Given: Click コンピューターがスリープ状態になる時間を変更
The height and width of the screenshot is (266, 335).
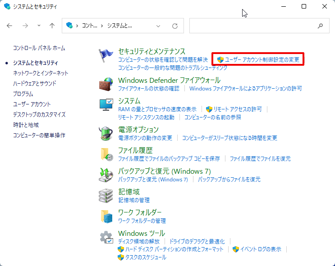Looking at the screenshot, I should tap(229, 138).
